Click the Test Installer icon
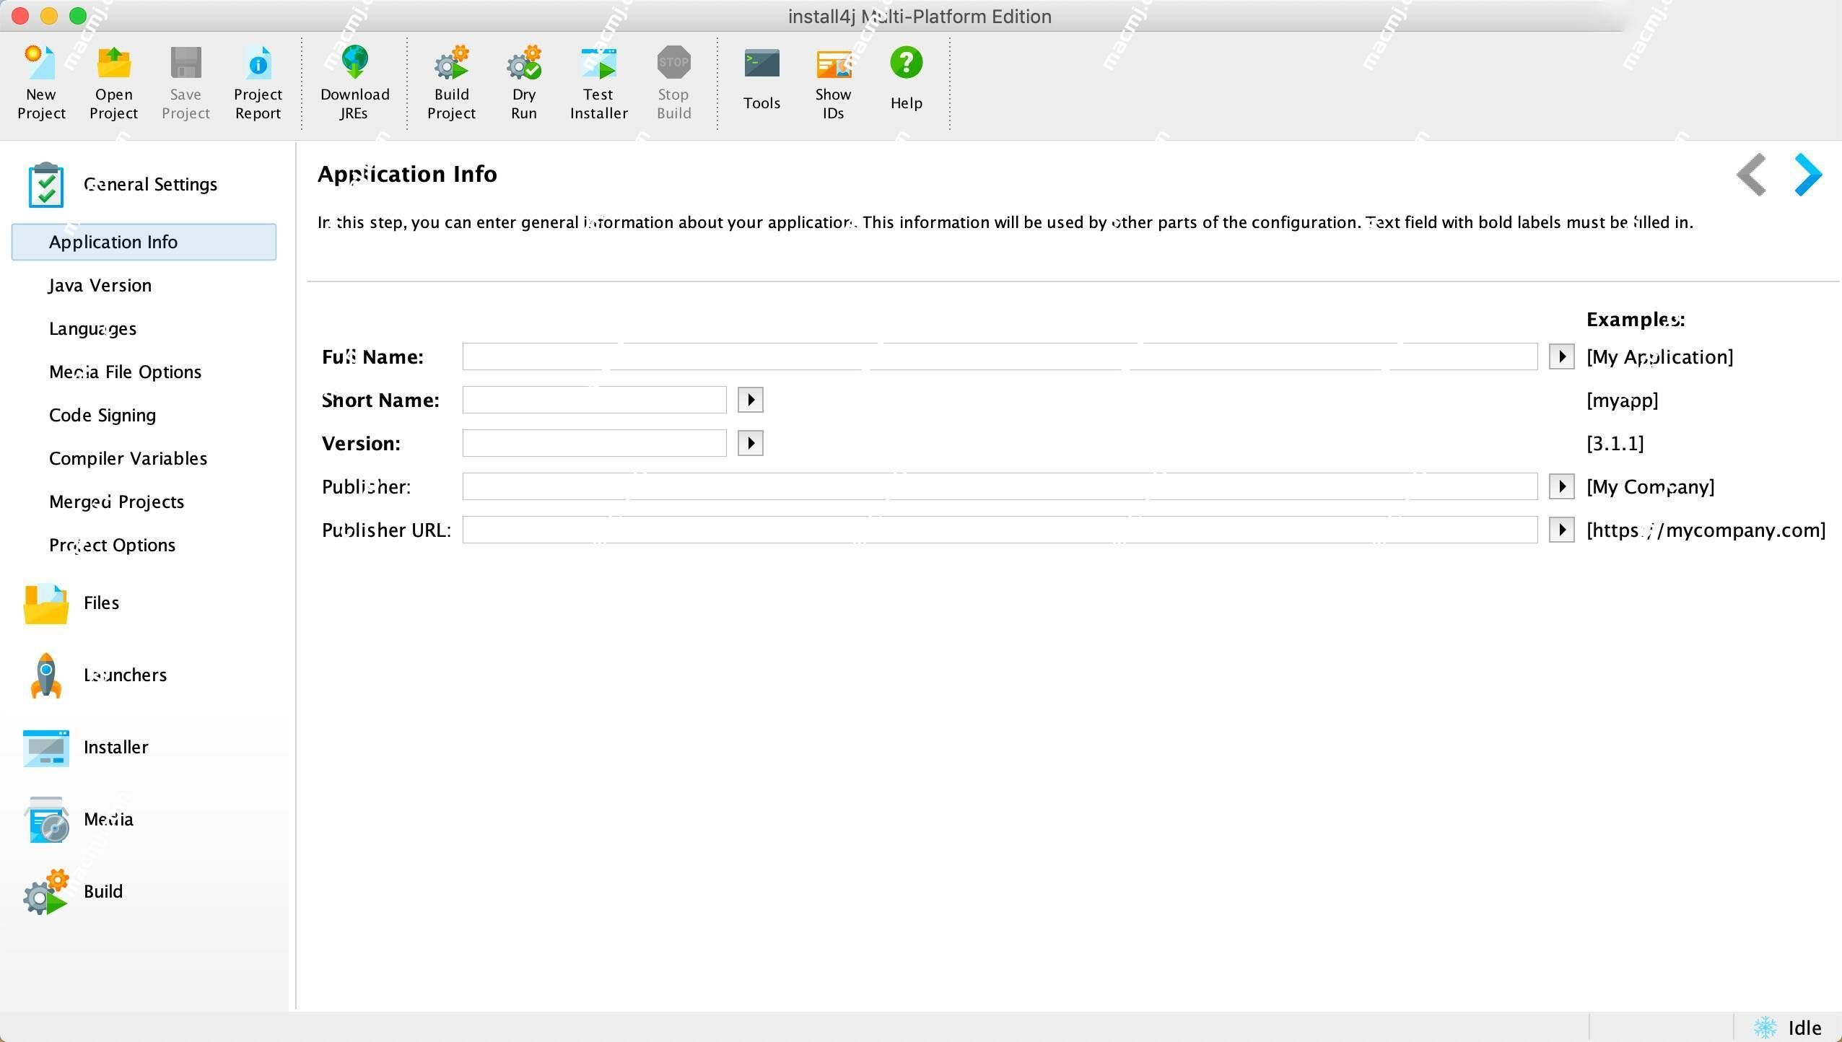 599,63
